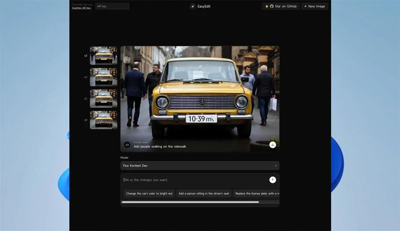Focus the API key input field
Image resolution: width=400 pixels, height=231 pixels.
point(112,6)
